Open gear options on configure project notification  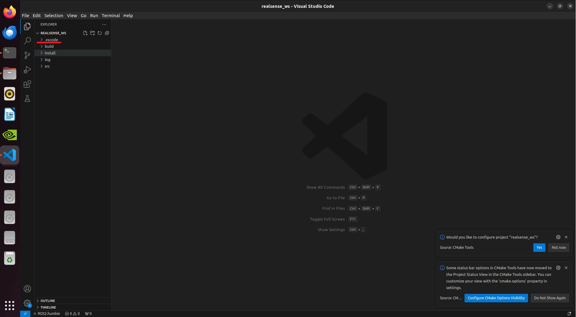click(x=558, y=237)
